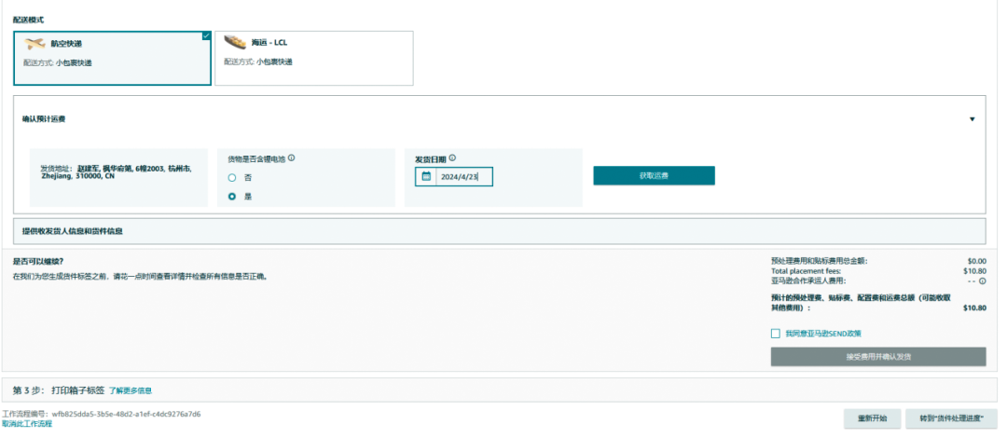This screenshot has width=1007, height=438.
Task: Open info icon next to 货物是否含锂电池
Action: (292, 158)
